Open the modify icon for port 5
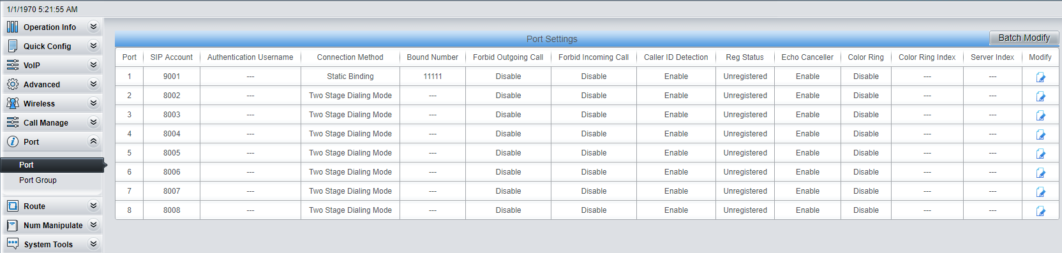This screenshot has width=1062, height=253. click(x=1040, y=154)
